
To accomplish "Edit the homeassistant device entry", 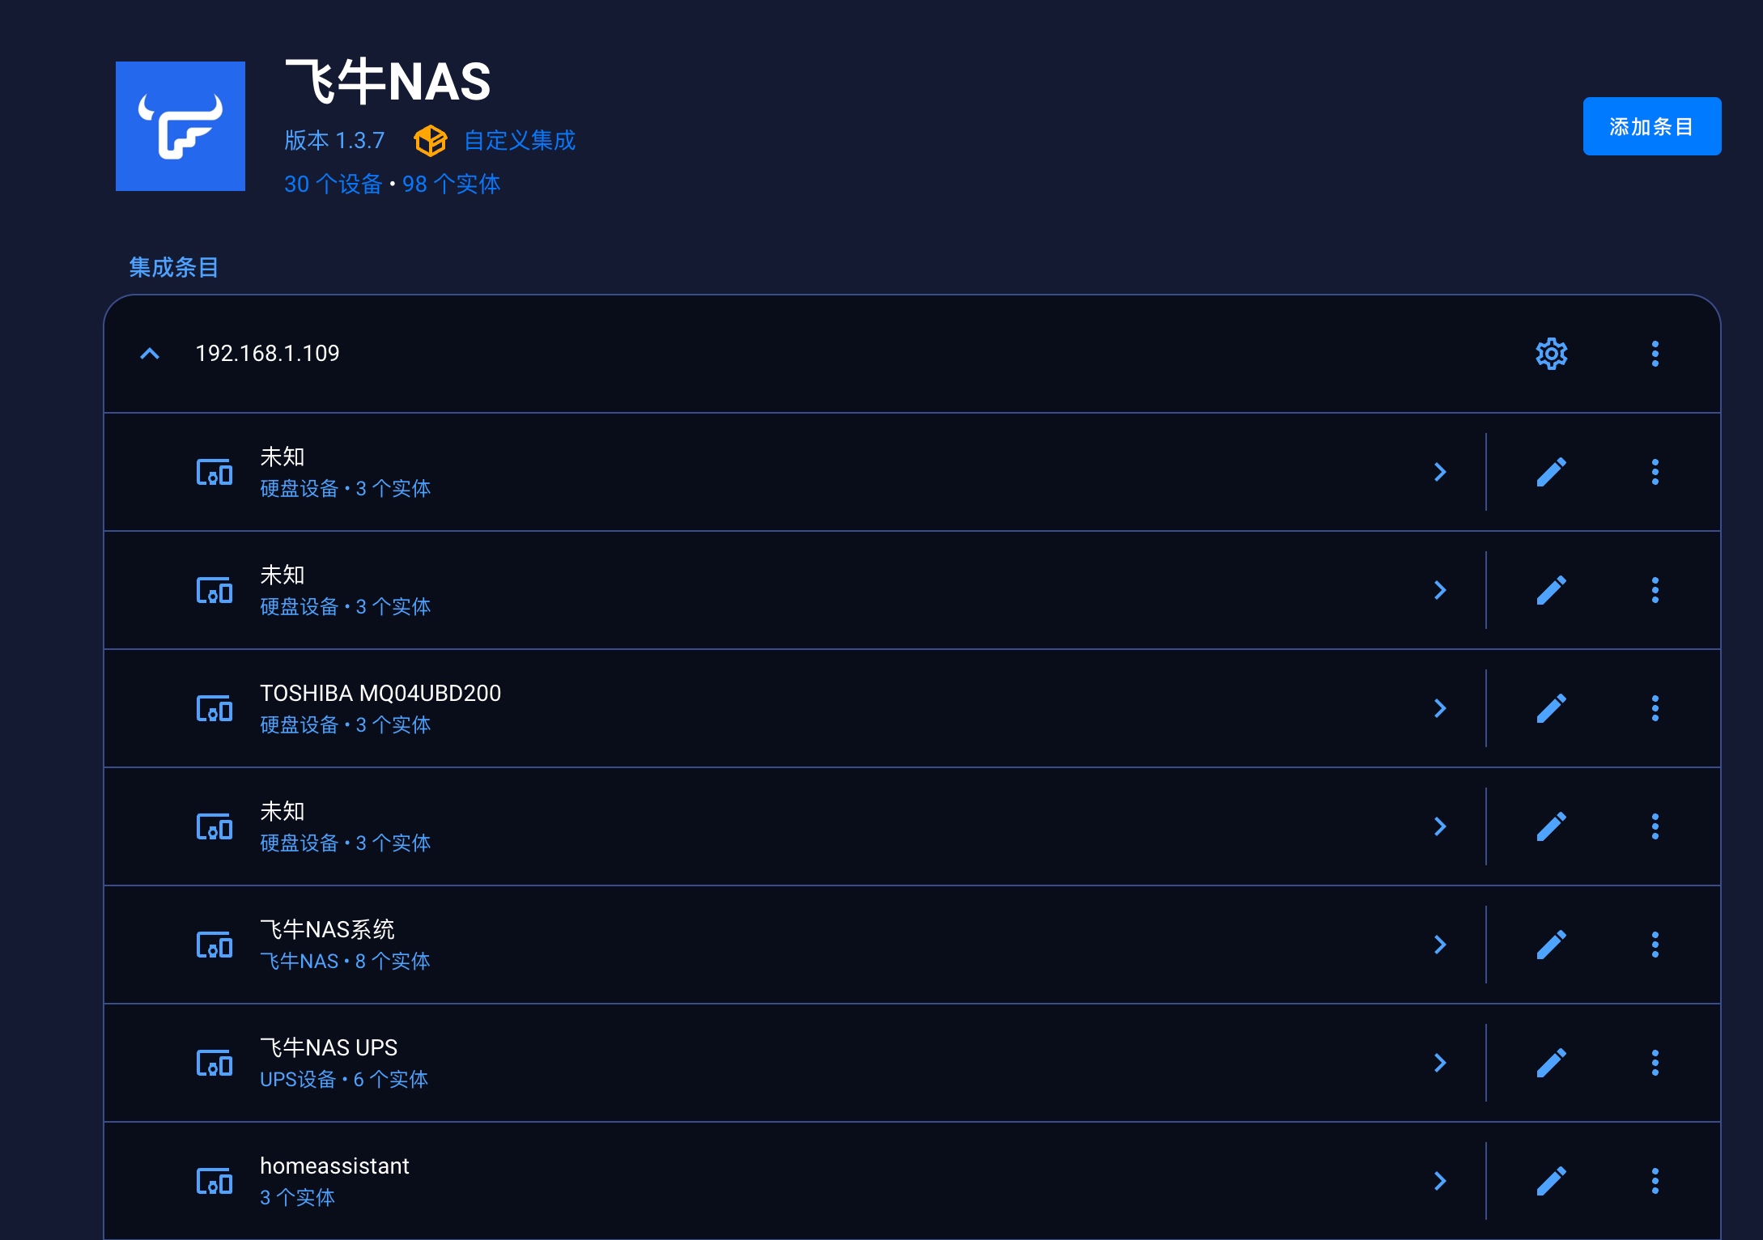I will [x=1551, y=1181].
